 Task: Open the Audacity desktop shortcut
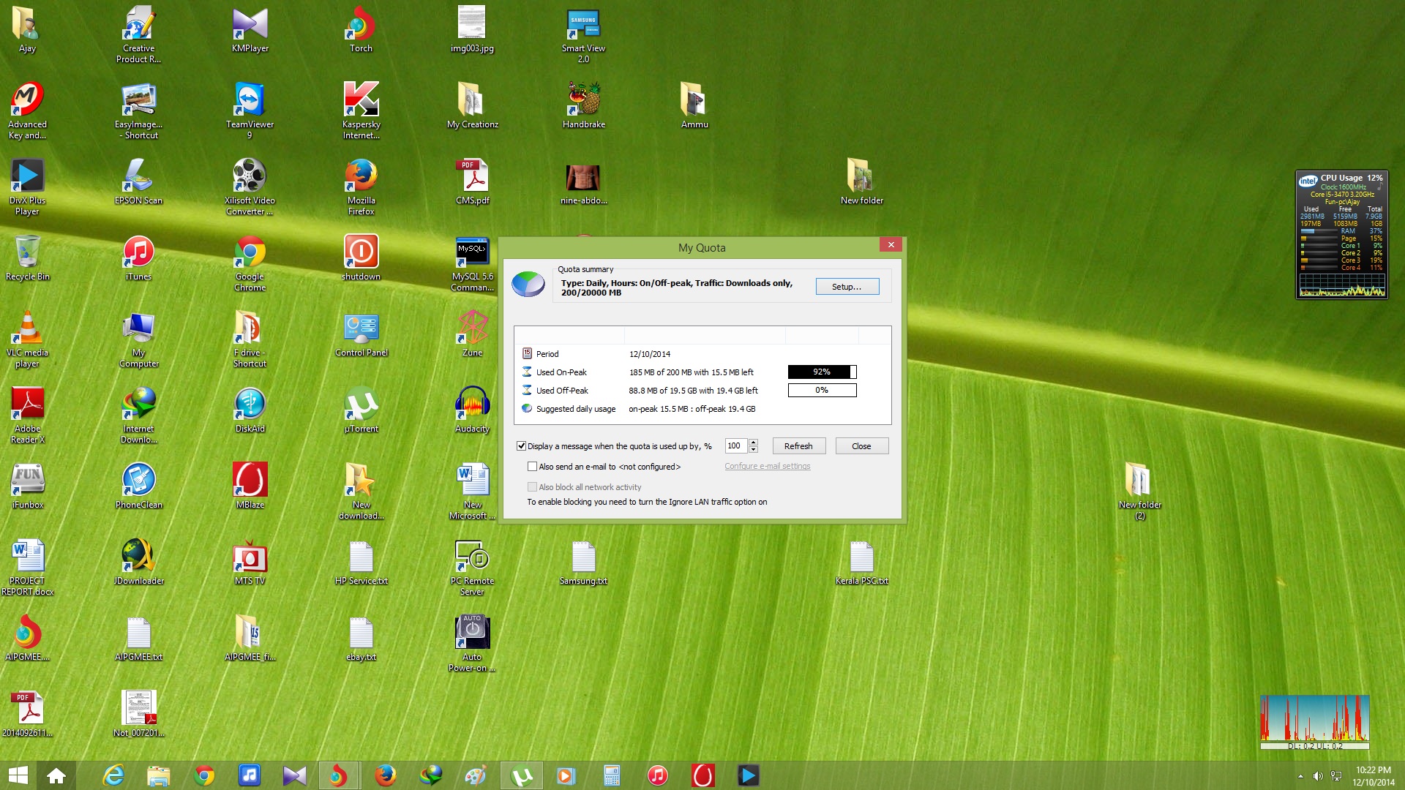(472, 410)
